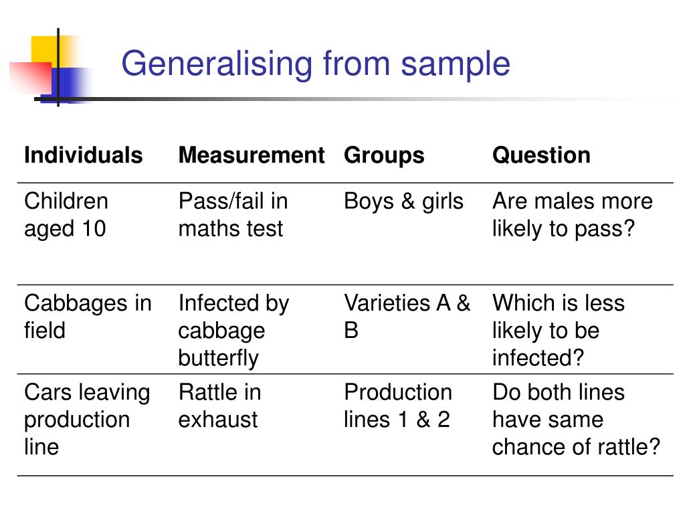Select 'Cars leaving production line' cell

[x=87, y=420]
